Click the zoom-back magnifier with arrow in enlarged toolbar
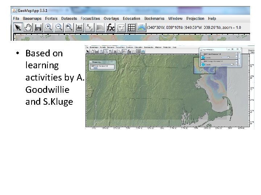Screen dimensions: 261x195 tap(69, 27)
